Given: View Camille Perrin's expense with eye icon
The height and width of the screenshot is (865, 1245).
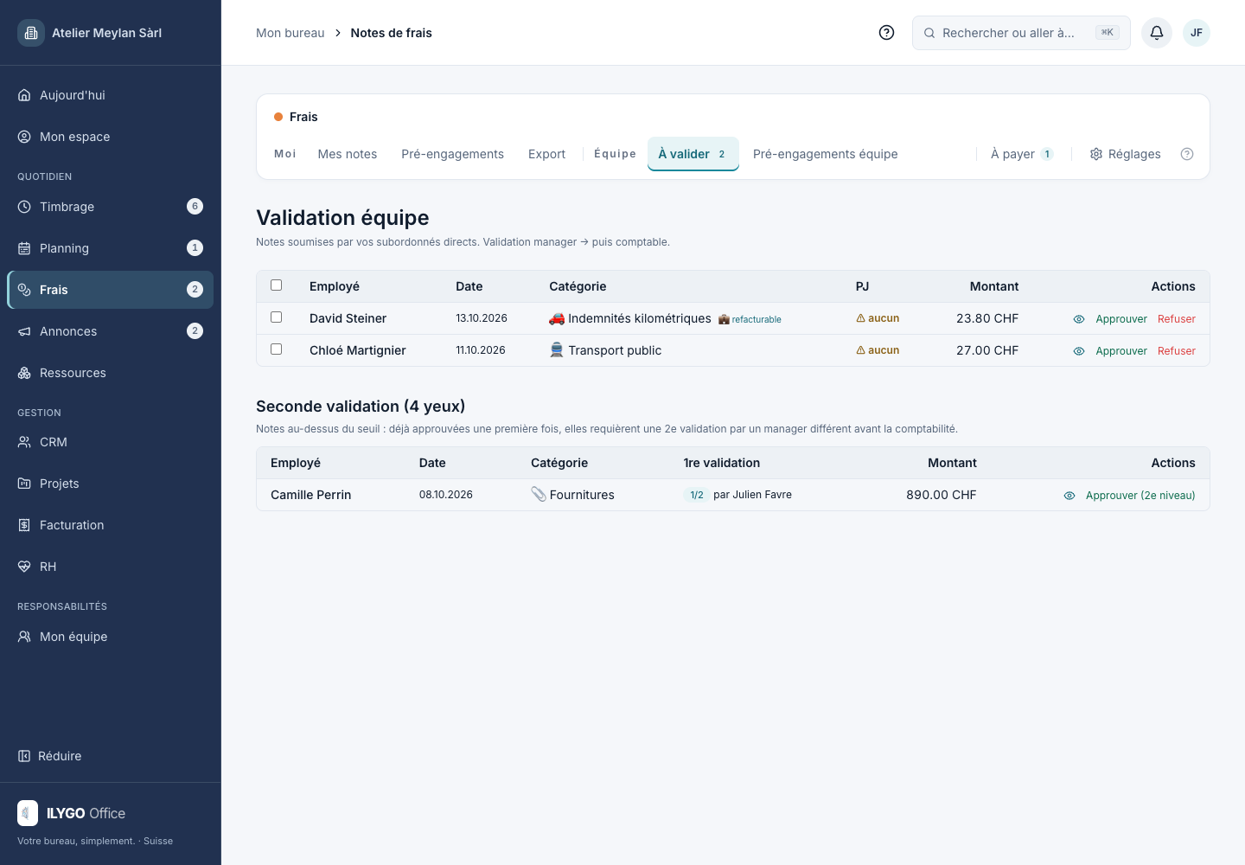Looking at the screenshot, I should tap(1069, 496).
